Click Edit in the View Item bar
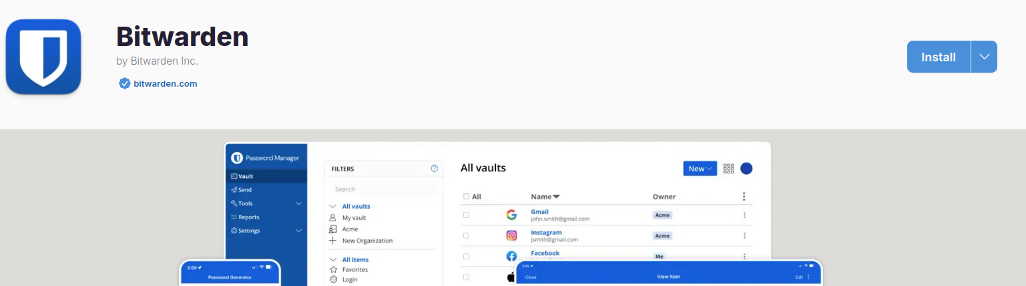This screenshot has height=286, width=1026. point(799,277)
